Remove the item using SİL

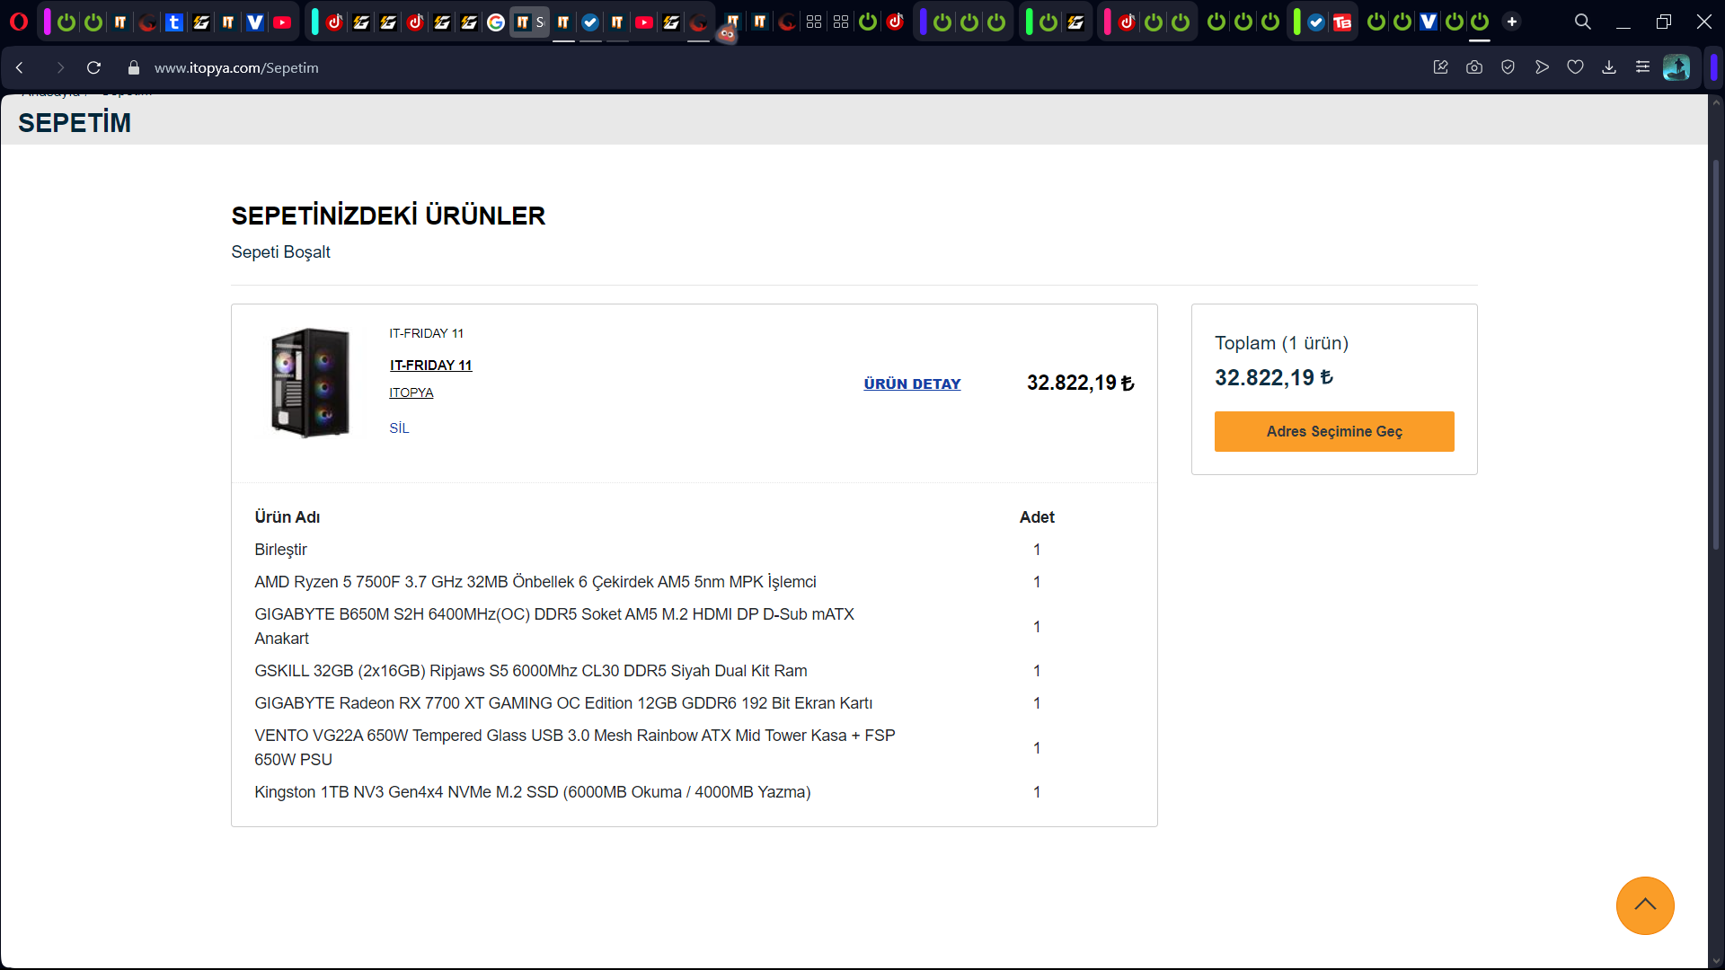399,428
